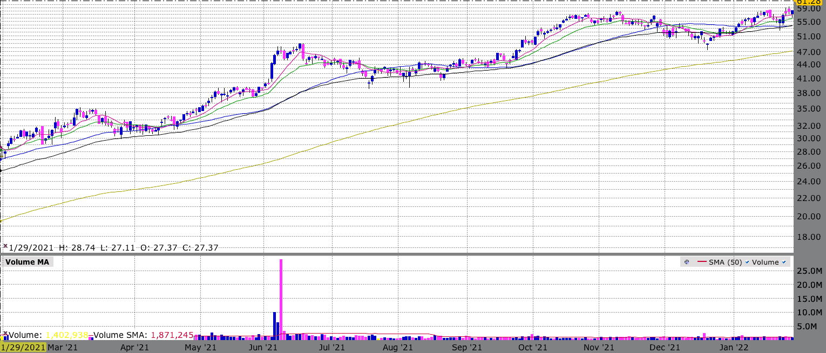Click the SMA (50) legend text
The image size is (826, 353).
(725, 262)
